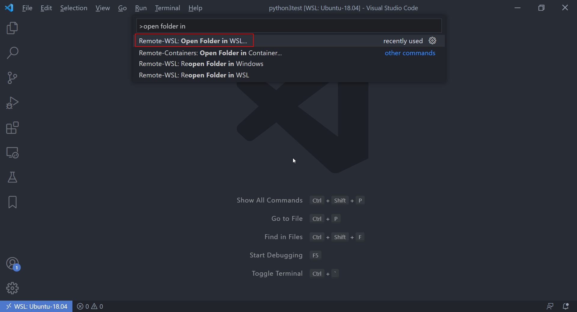Select Remote-WSL: Open Folder in WSL command

pos(193,41)
